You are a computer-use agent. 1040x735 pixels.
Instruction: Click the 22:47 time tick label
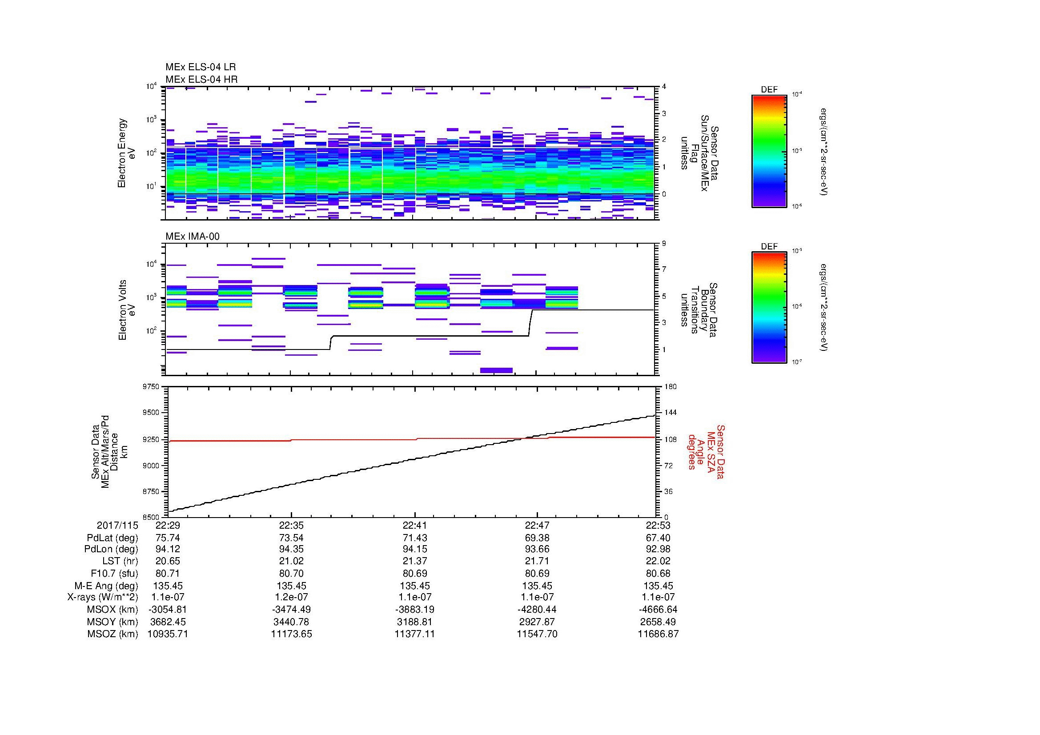[x=537, y=526]
